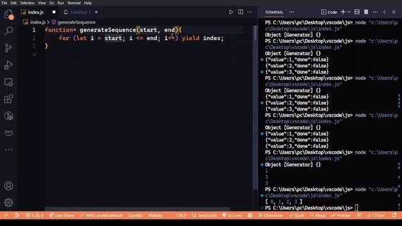Click AWS profile:default status item
The height and width of the screenshot is (226, 402).
101,215
